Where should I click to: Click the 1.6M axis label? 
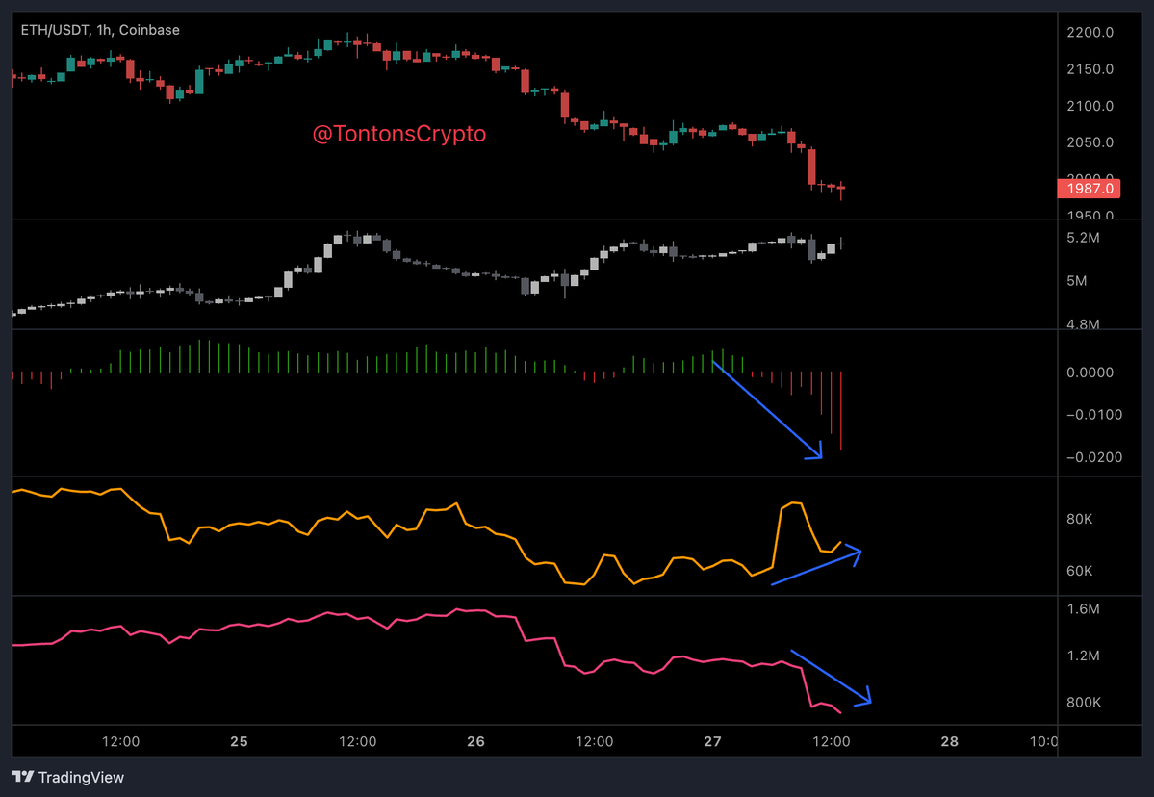tap(1083, 608)
